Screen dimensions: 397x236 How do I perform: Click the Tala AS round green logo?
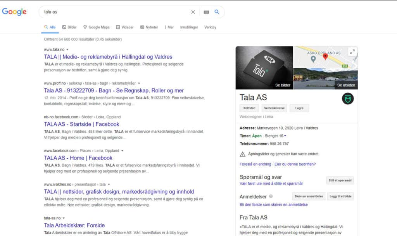click(x=347, y=99)
